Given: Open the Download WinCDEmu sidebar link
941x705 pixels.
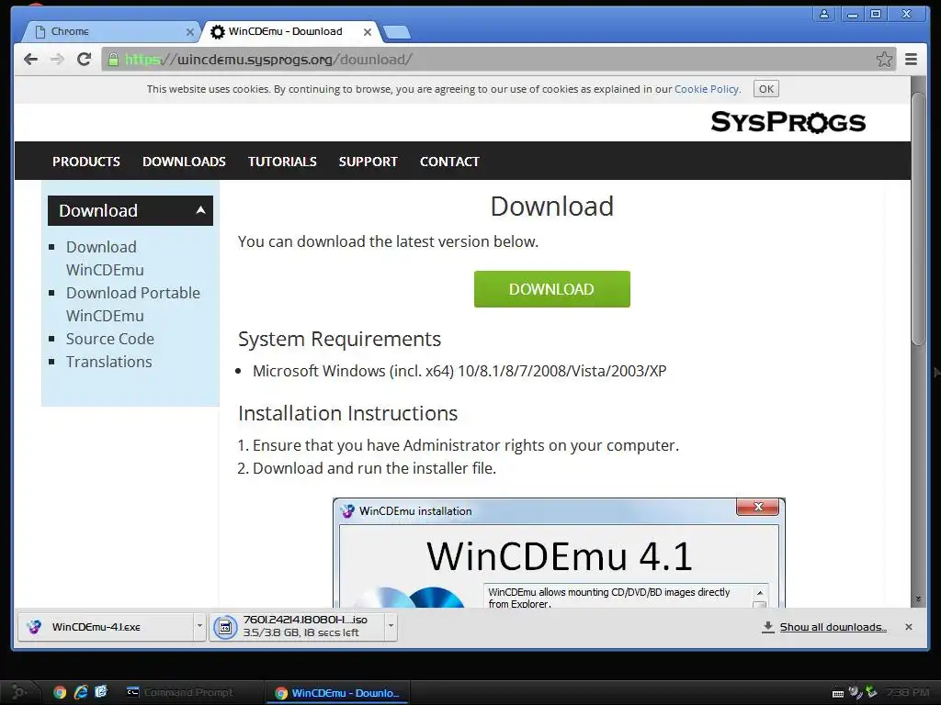Looking at the screenshot, I should pos(105,258).
